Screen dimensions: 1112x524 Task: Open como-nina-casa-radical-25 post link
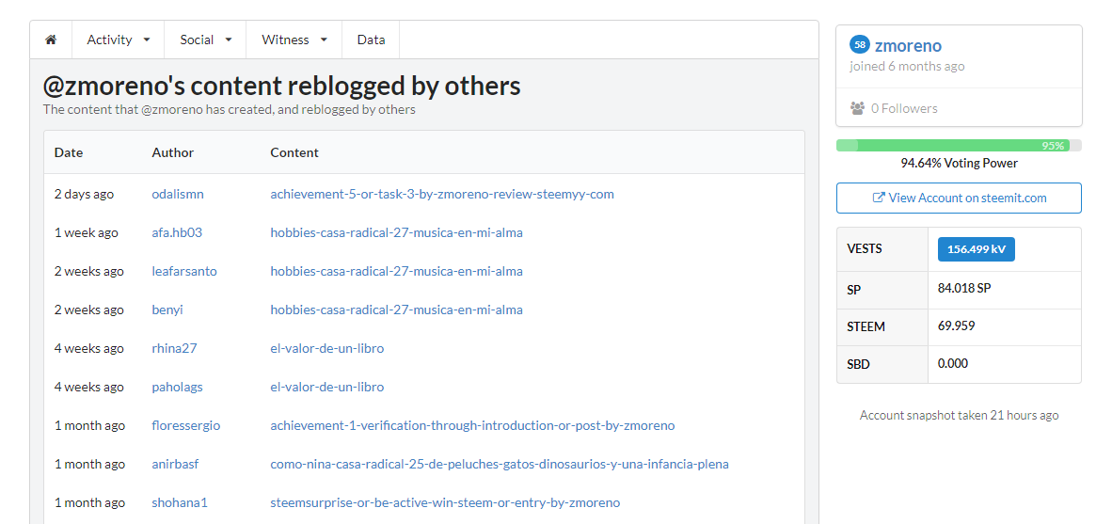500,465
